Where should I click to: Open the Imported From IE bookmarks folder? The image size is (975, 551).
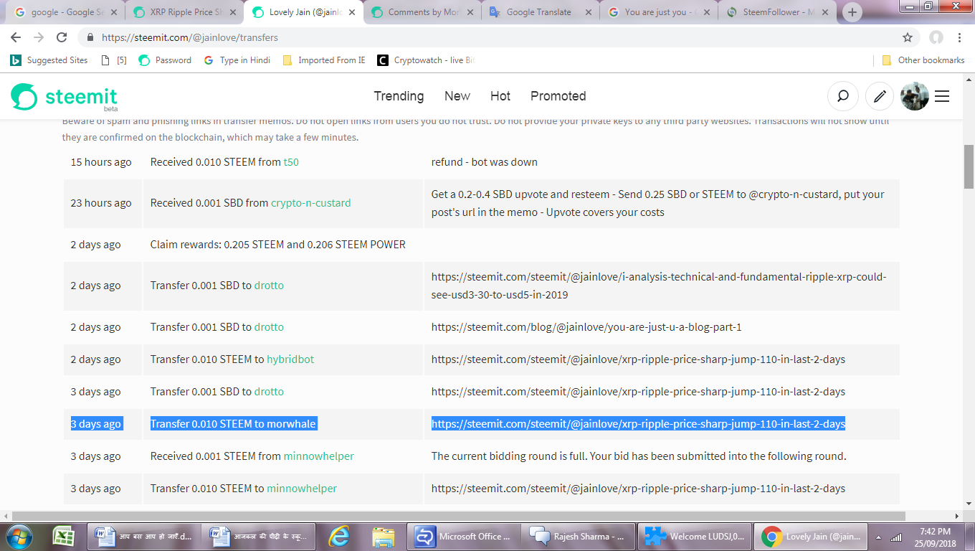pyautogui.click(x=324, y=60)
